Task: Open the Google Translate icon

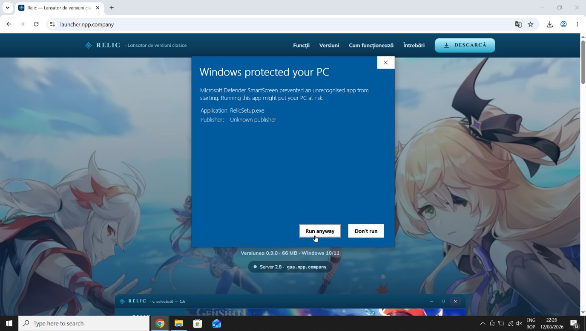Action: 518,24
